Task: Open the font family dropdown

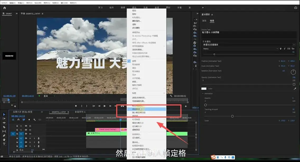Action: tap(249, 45)
